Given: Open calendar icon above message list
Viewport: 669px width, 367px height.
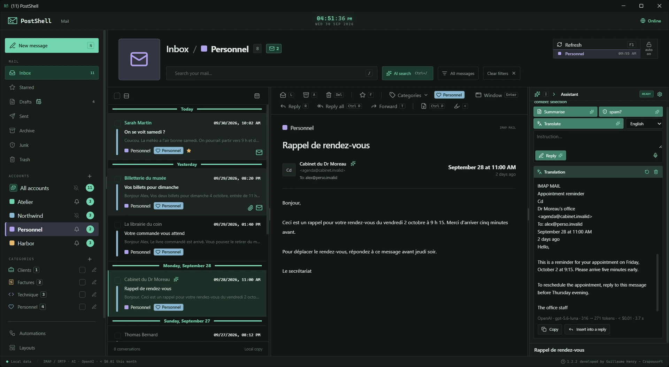Looking at the screenshot, I should [257, 96].
